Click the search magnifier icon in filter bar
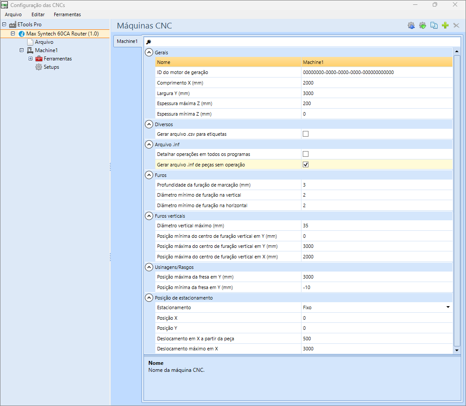The height and width of the screenshot is (406, 466). [149, 42]
